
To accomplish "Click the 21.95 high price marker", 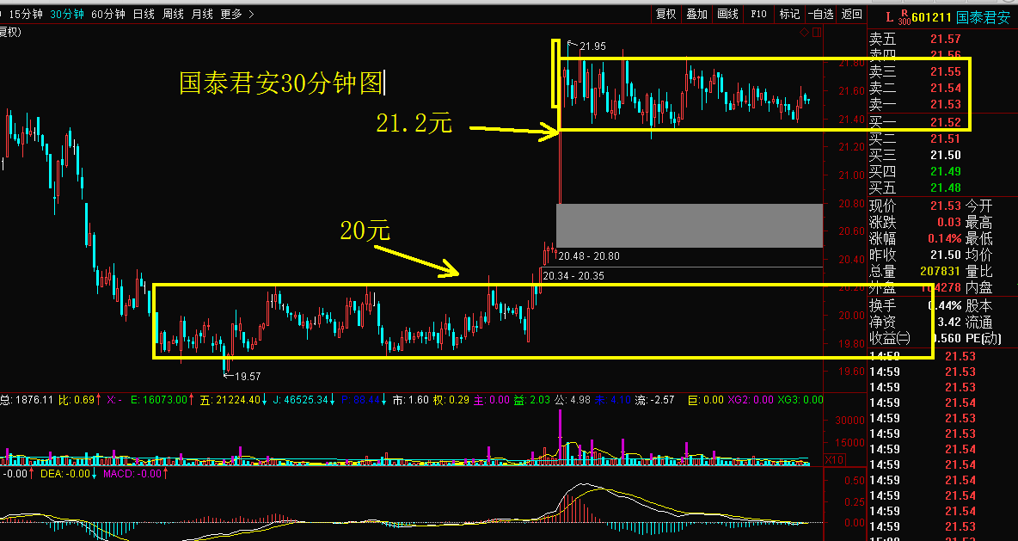I will (x=592, y=46).
